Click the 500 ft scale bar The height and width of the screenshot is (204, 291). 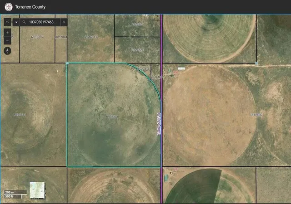coord(13,196)
